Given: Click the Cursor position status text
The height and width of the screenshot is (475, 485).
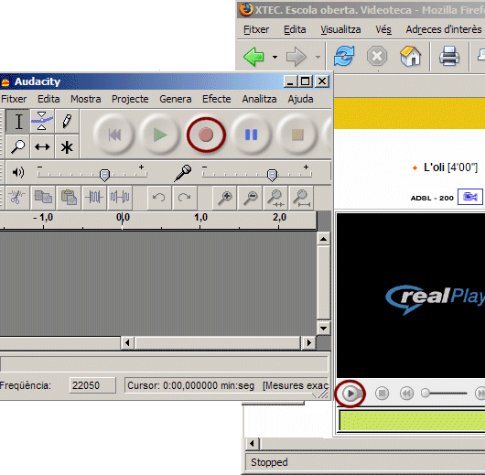Looking at the screenshot, I should [x=191, y=385].
